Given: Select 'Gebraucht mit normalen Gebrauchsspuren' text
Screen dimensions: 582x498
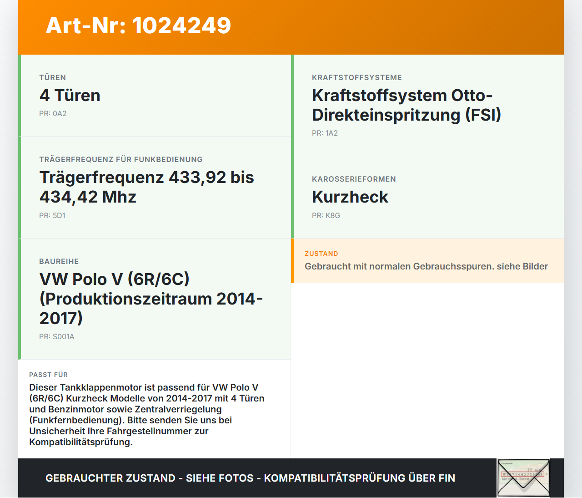Looking at the screenshot, I should (x=399, y=266).
